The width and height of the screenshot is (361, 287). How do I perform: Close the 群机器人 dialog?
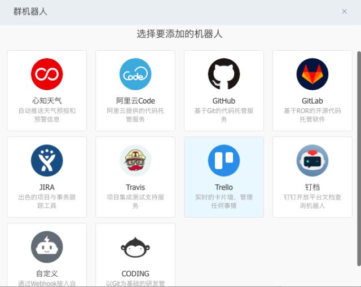click(345, 11)
